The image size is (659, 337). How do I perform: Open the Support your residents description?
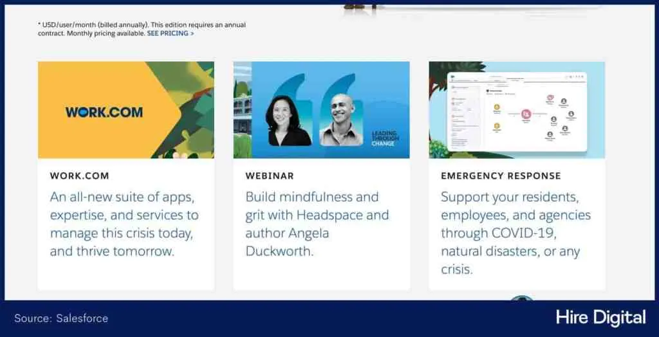516,233
